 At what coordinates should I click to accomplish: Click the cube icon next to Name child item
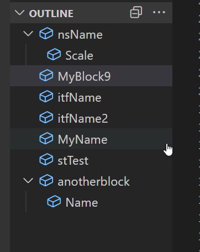tap(54, 202)
